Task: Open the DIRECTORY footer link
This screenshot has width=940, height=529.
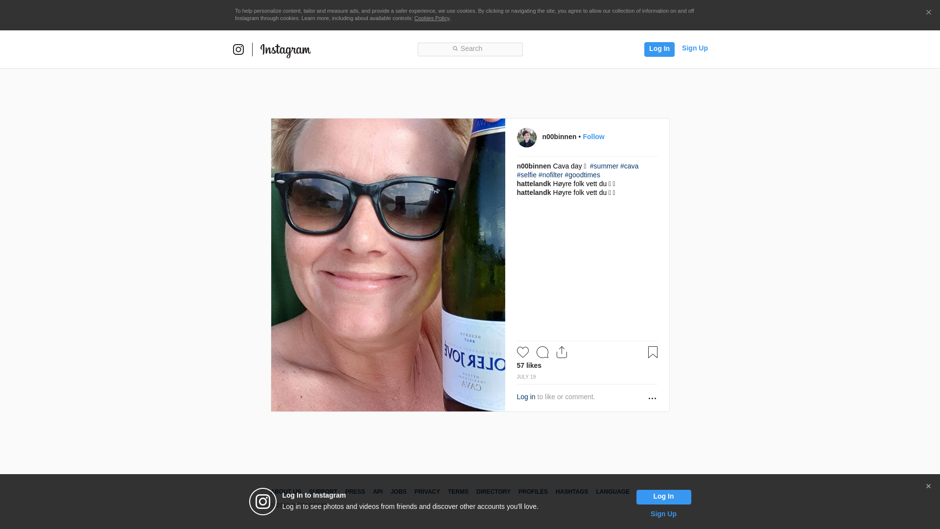Action: click(x=493, y=492)
